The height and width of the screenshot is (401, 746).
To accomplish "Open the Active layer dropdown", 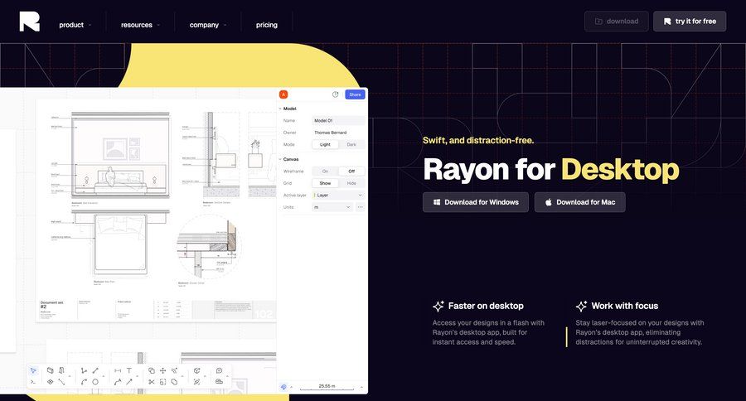I will [338, 195].
